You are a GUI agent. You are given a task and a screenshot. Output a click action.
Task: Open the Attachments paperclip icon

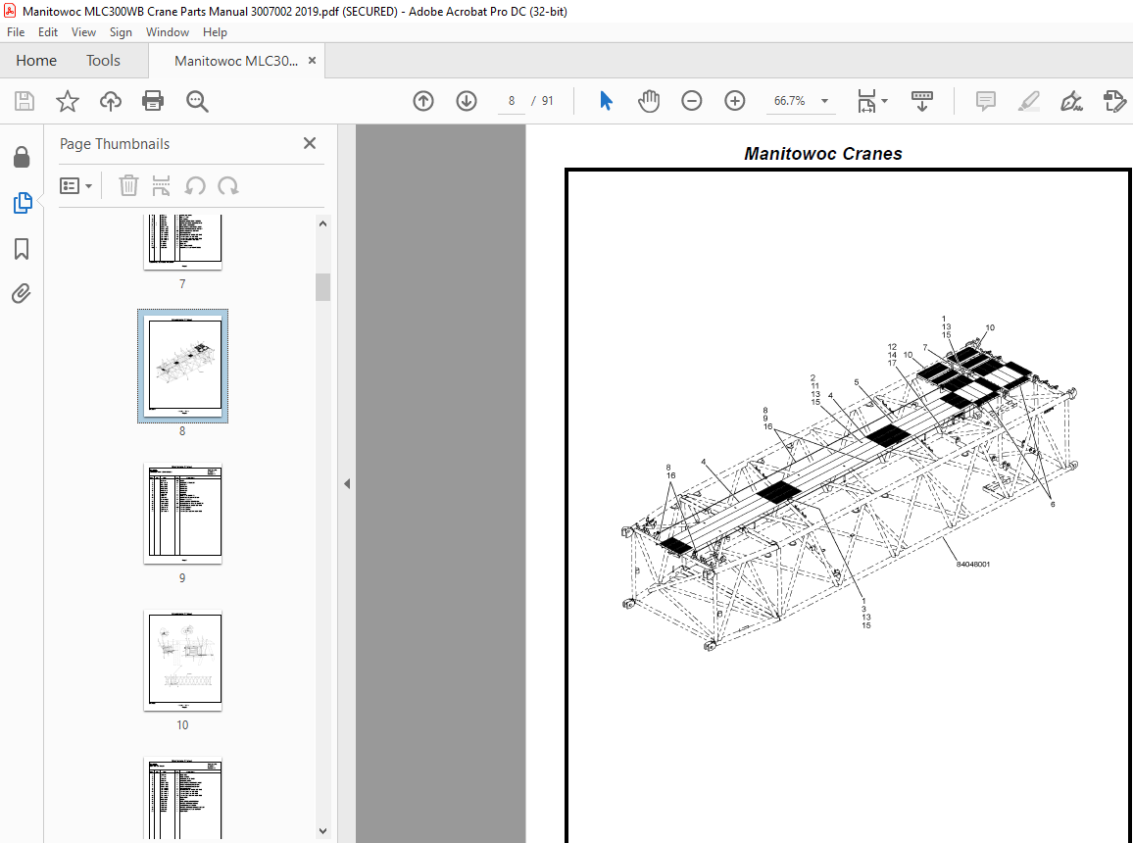tap(21, 294)
